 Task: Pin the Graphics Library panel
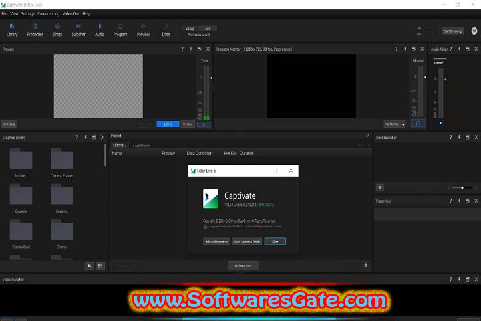click(86, 137)
